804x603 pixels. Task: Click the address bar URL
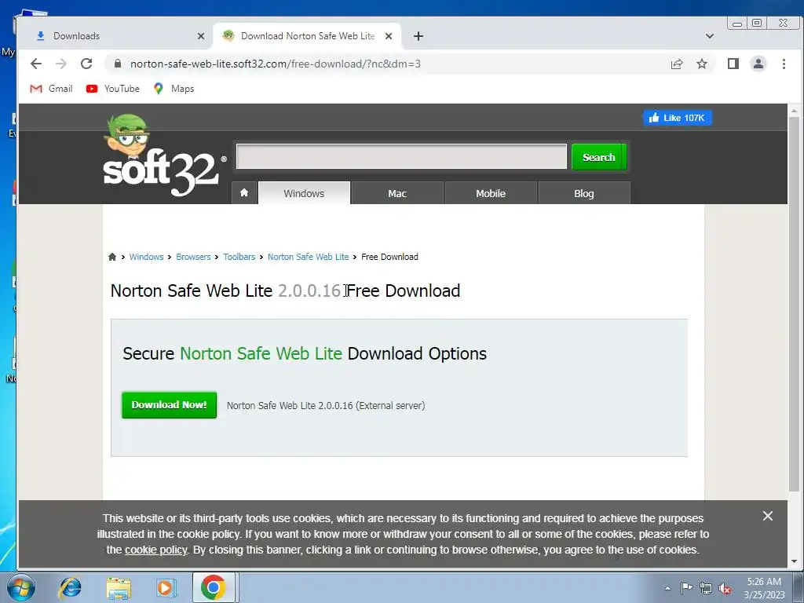276,64
